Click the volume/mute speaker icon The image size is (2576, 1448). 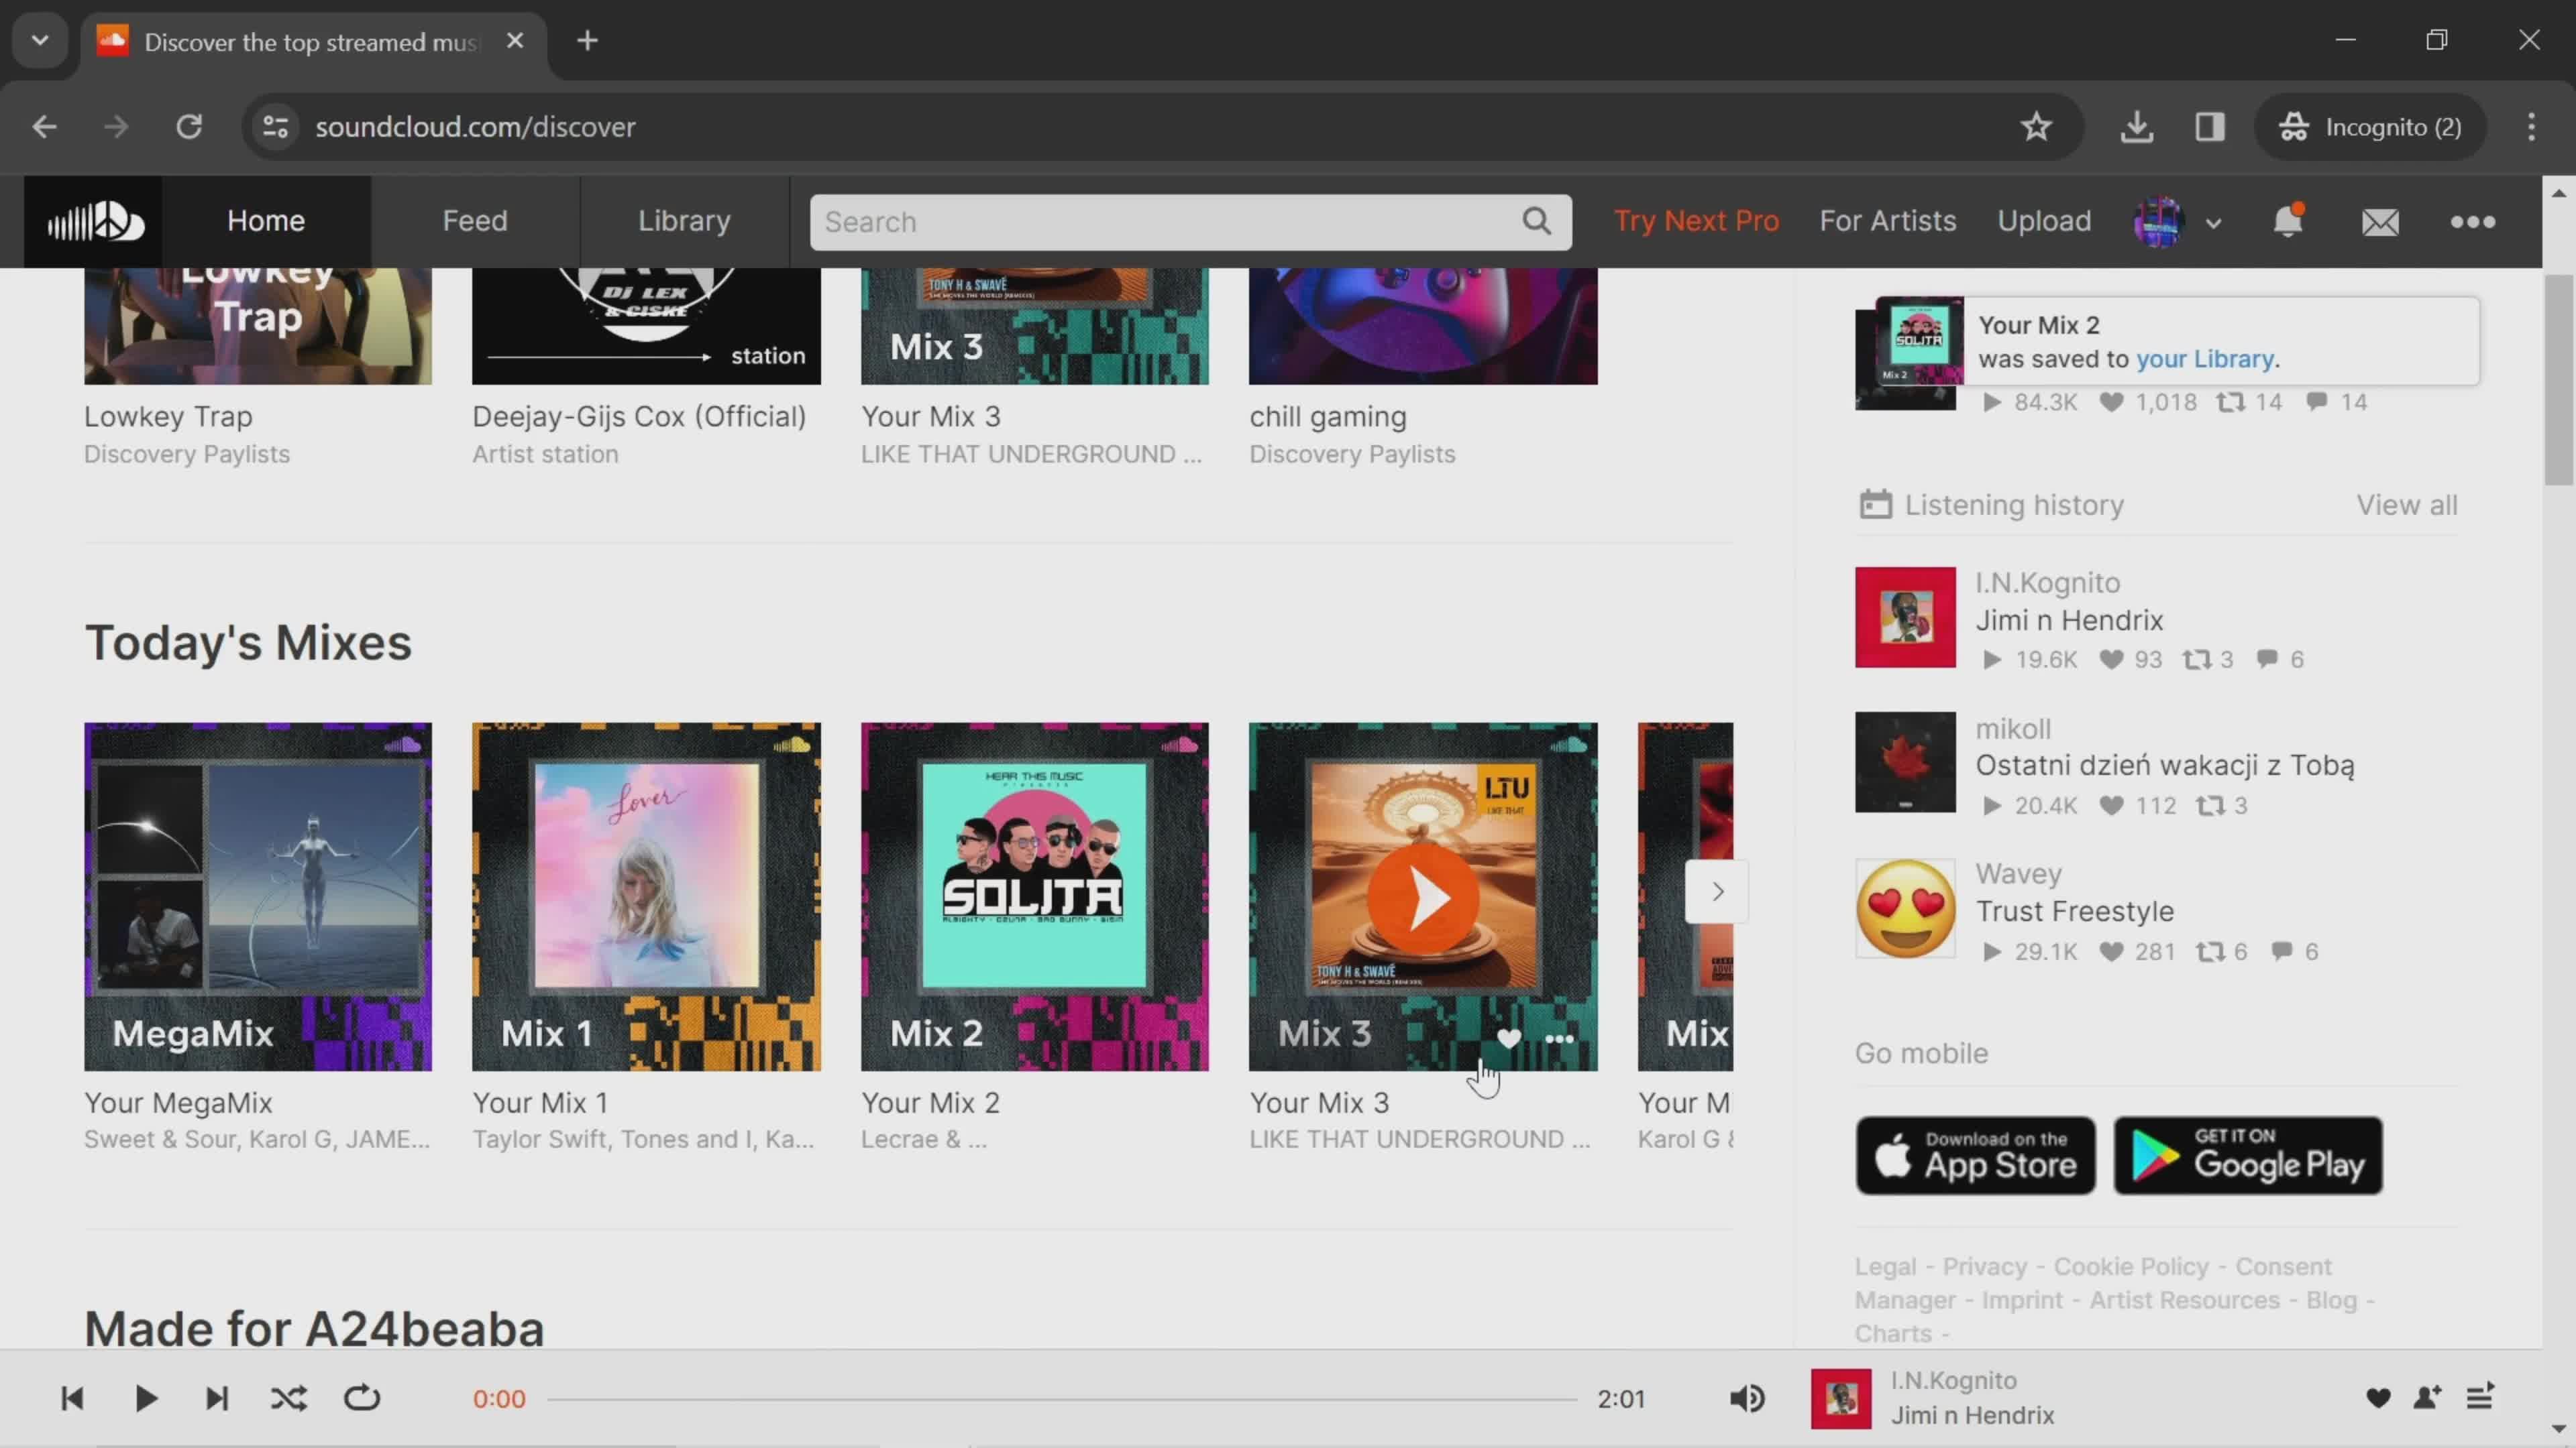1748,1398
